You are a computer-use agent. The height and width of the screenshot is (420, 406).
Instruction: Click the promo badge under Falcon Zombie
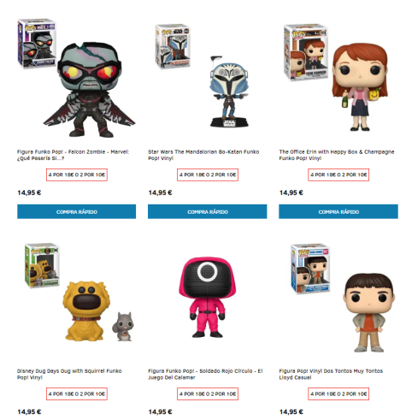point(77,175)
